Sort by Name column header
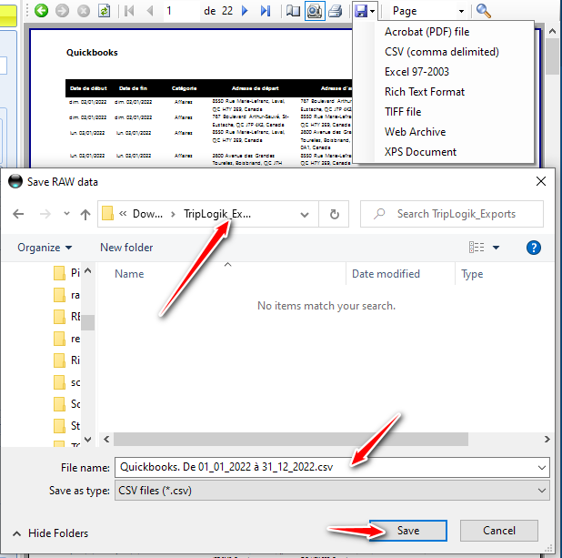 click(129, 274)
